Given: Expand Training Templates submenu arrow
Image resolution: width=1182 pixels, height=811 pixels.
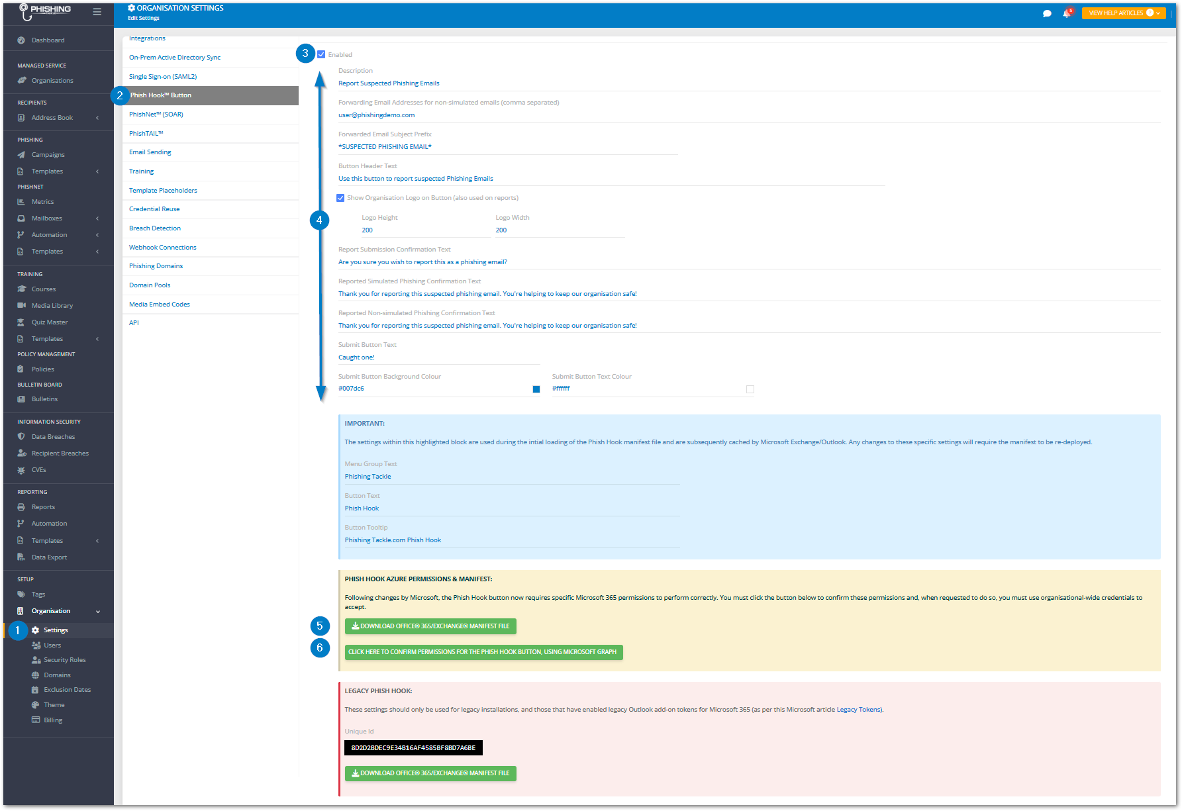Looking at the screenshot, I should (x=97, y=339).
